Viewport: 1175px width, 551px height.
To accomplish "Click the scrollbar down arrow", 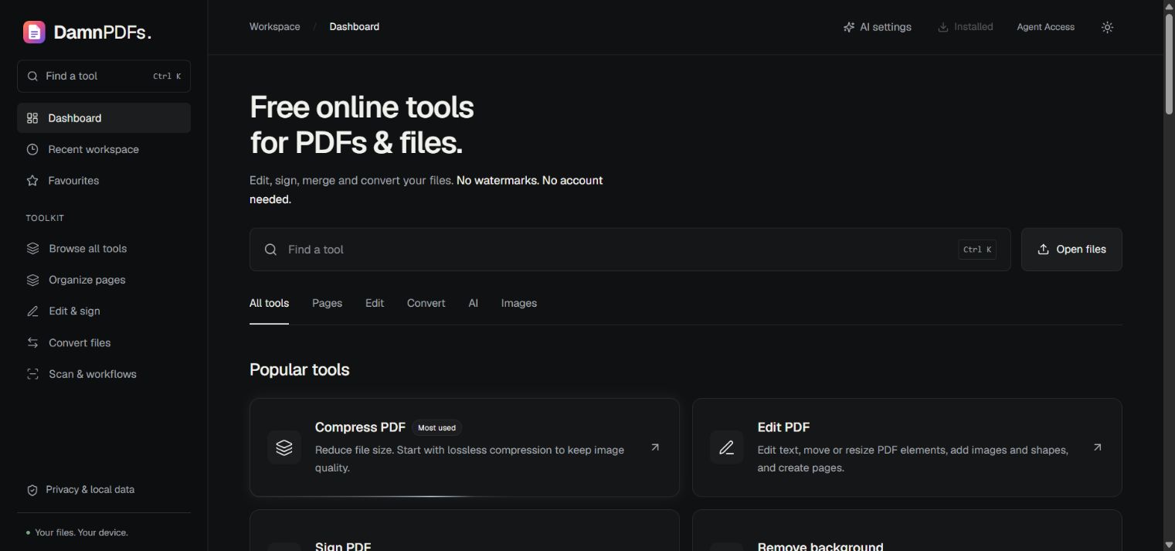I will [x=1169, y=545].
